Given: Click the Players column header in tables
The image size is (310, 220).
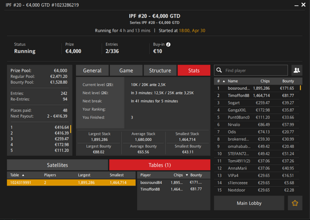Looking at the screenshot, I should pyautogui.click(x=50, y=175).
